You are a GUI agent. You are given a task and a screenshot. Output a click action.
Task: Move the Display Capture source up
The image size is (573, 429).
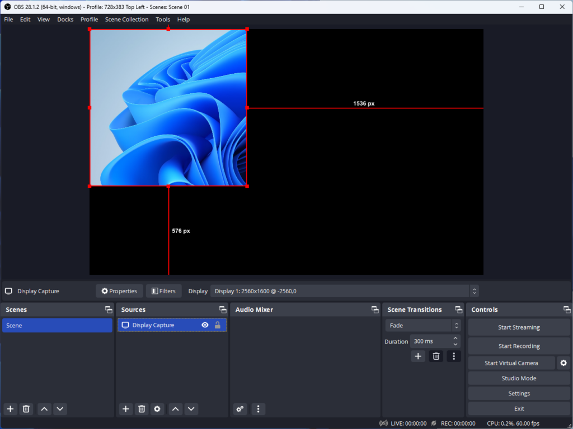[x=175, y=409]
